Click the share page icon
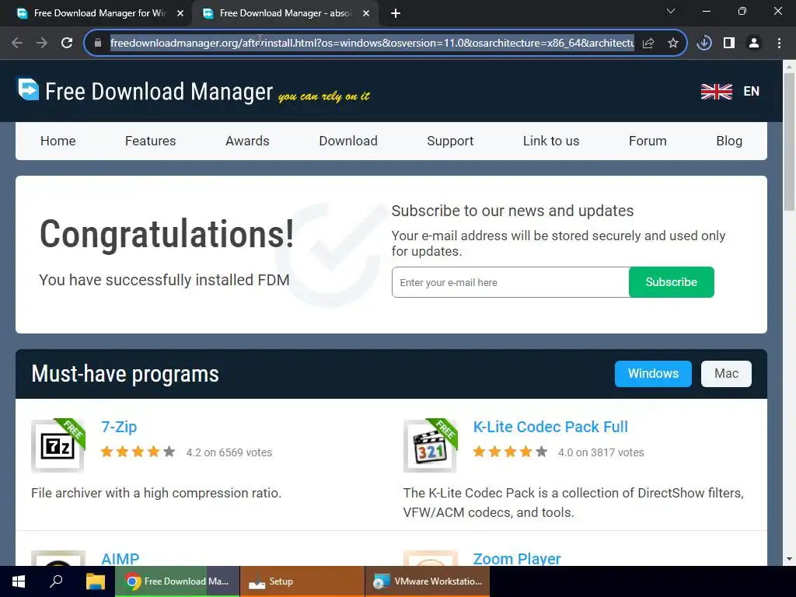The width and height of the screenshot is (796, 597). tap(648, 44)
